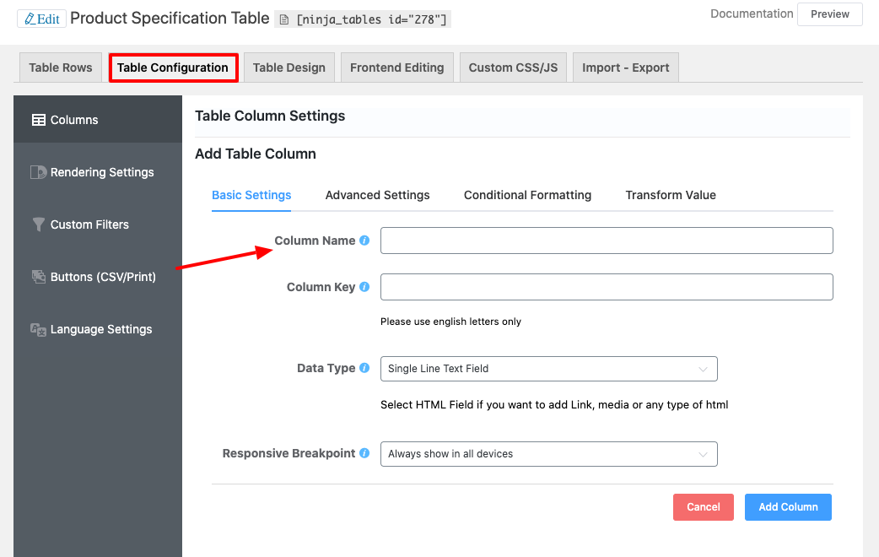Click the info icon next to Column Name

(x=364, y=240)
